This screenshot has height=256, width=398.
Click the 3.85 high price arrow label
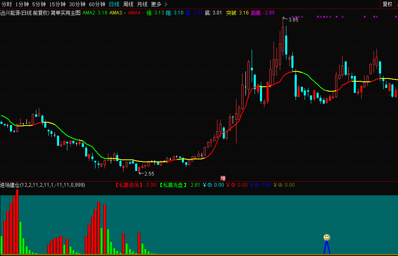coord(293,19)
